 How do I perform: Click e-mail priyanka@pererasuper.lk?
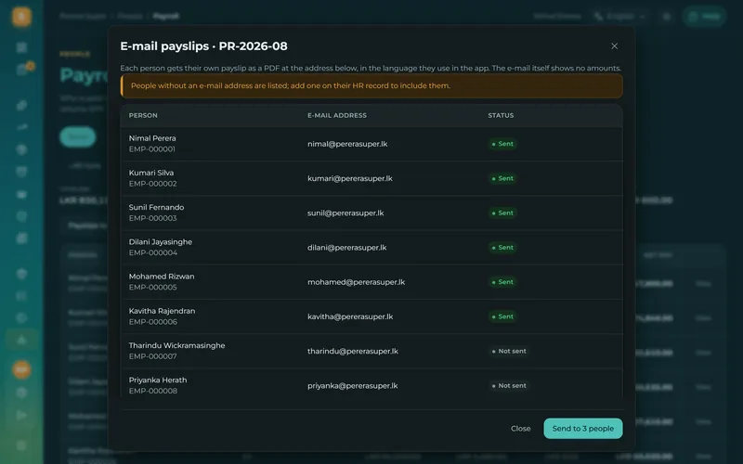click(x=353, y=386)
